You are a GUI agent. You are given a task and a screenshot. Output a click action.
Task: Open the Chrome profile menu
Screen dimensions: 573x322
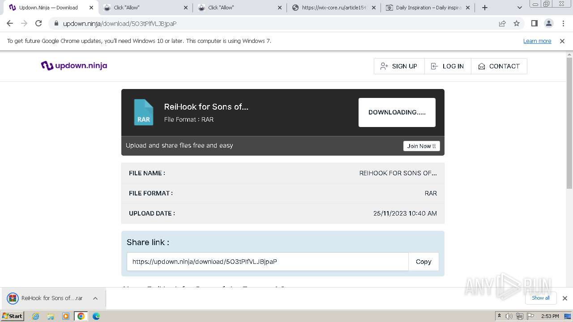click(548, 23)
